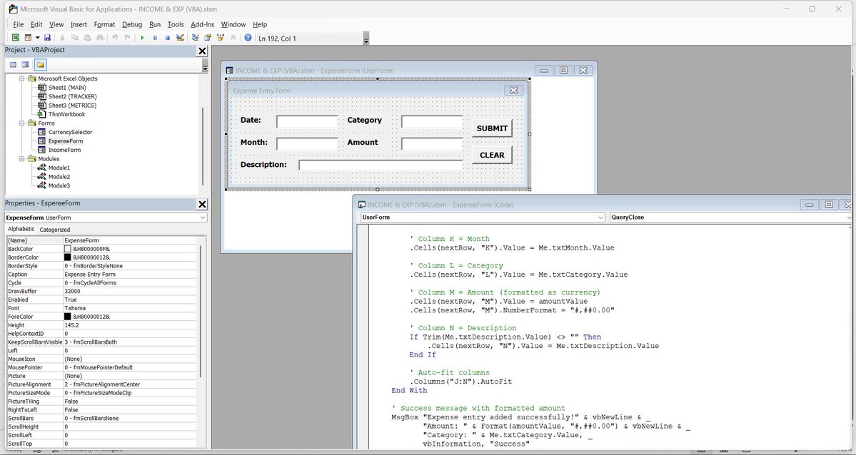Click the Redo toolbar icon

127,38
